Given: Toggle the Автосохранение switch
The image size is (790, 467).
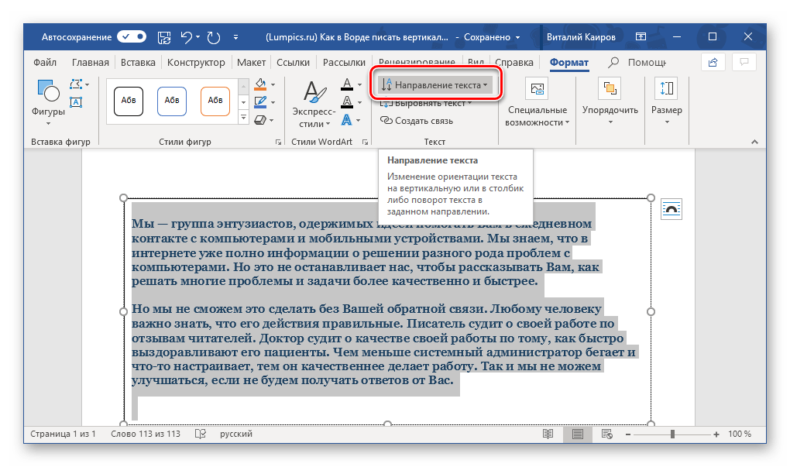Looking at the screenshot, I should pos(131,36).
